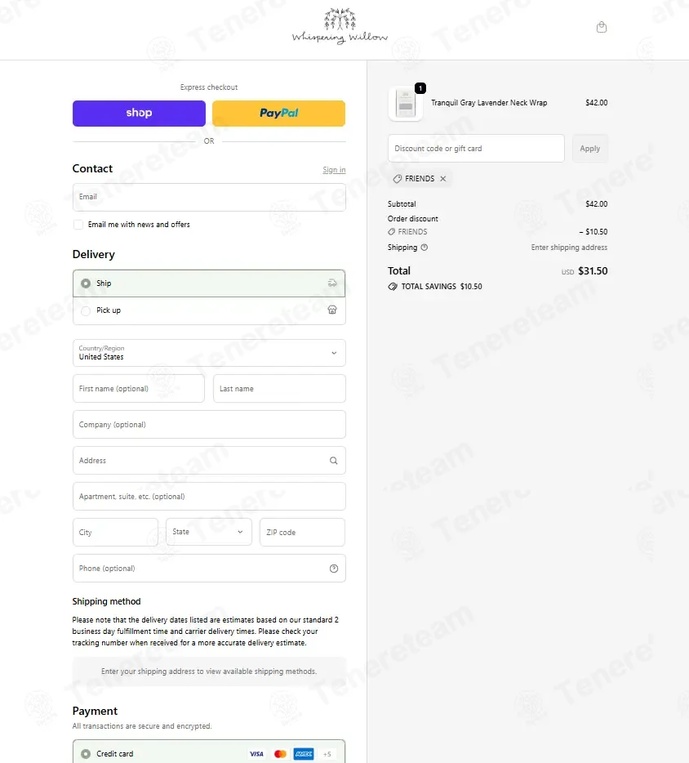Click the Whispering Willow logo
689x763 pixels.
[x=340, y=27]
